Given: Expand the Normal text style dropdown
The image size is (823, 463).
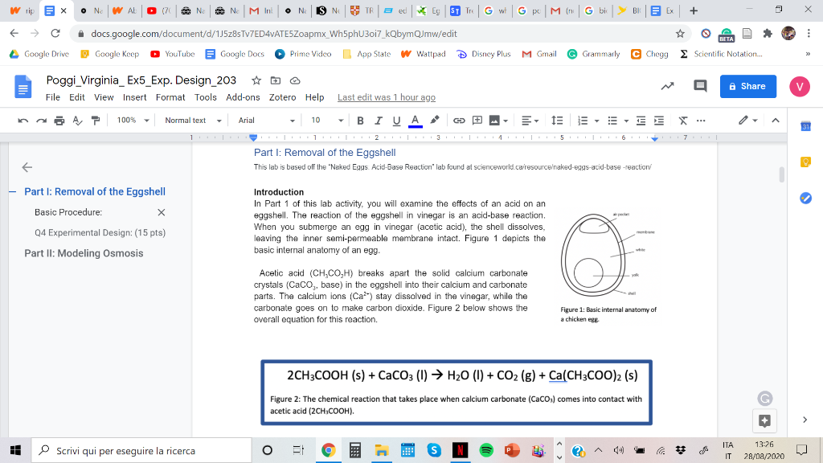Looking at the screenshot, I should coord(191,121).
